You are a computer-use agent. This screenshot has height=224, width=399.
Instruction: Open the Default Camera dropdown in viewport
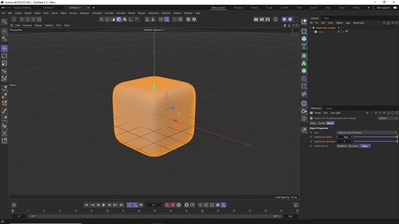click(x=154, y=30)
